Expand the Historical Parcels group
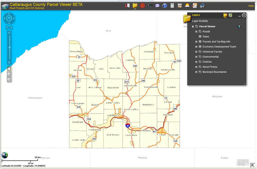 [x=196, y=52]
